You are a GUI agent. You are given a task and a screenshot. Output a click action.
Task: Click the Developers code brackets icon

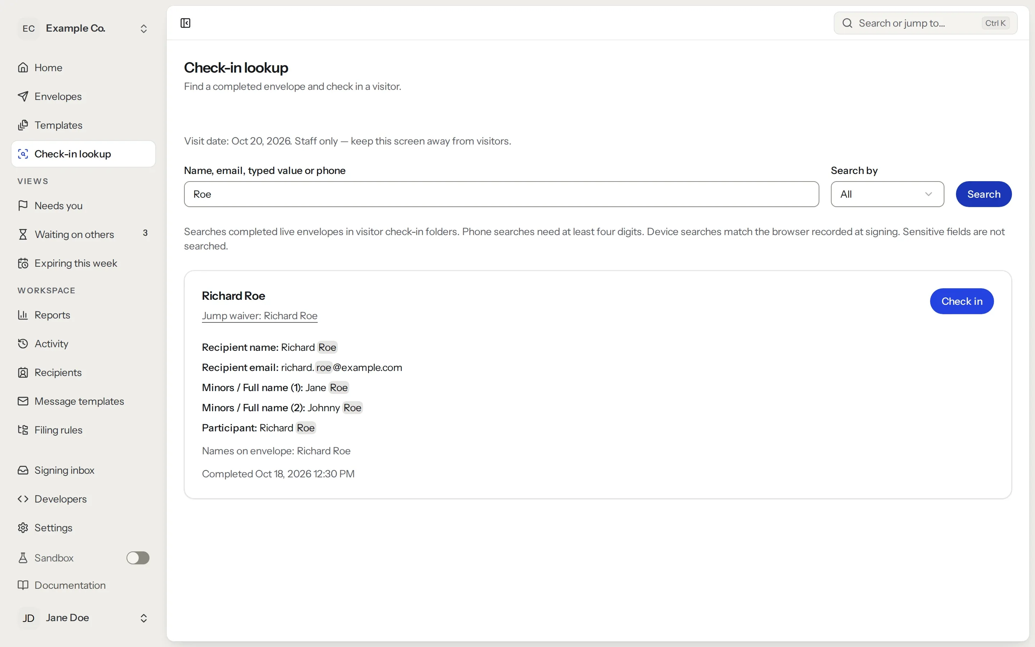pyautogui.click(x=23, y=499)
